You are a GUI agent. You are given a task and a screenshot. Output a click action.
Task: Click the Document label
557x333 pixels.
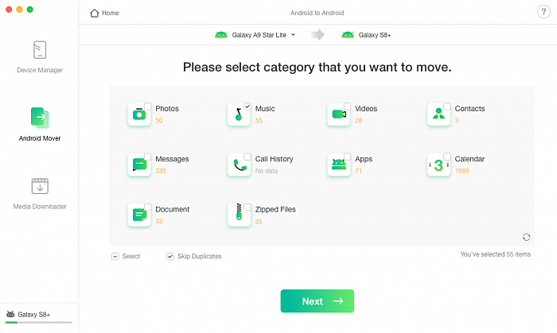click(173, 209)
